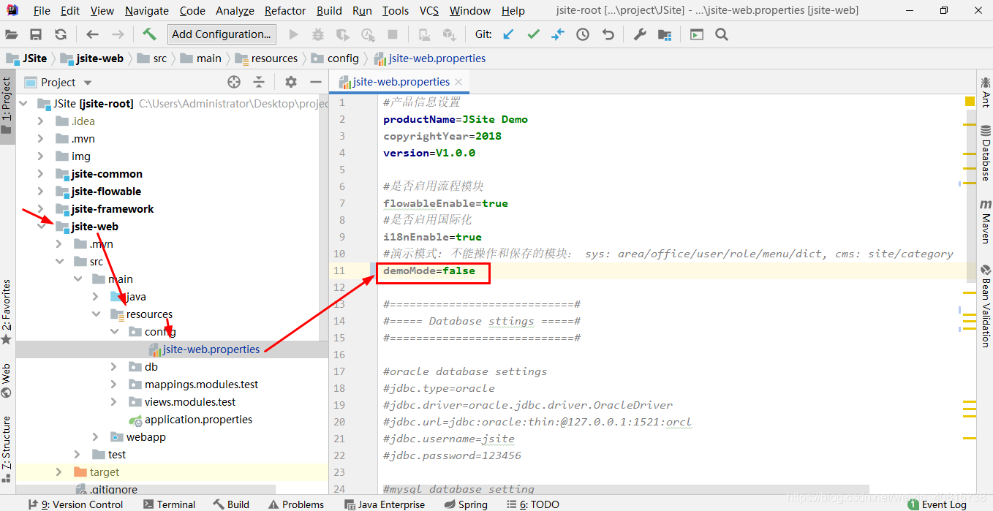The image size is (993, 511).
Task: Expand the target folder
Action: (58, 472)
